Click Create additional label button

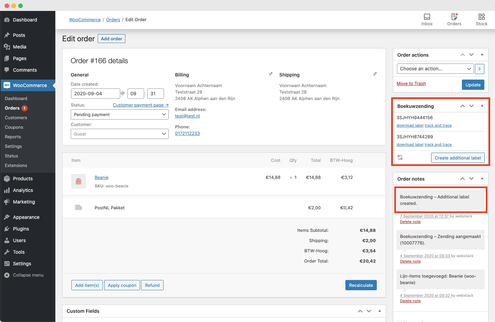pos(458,158)
